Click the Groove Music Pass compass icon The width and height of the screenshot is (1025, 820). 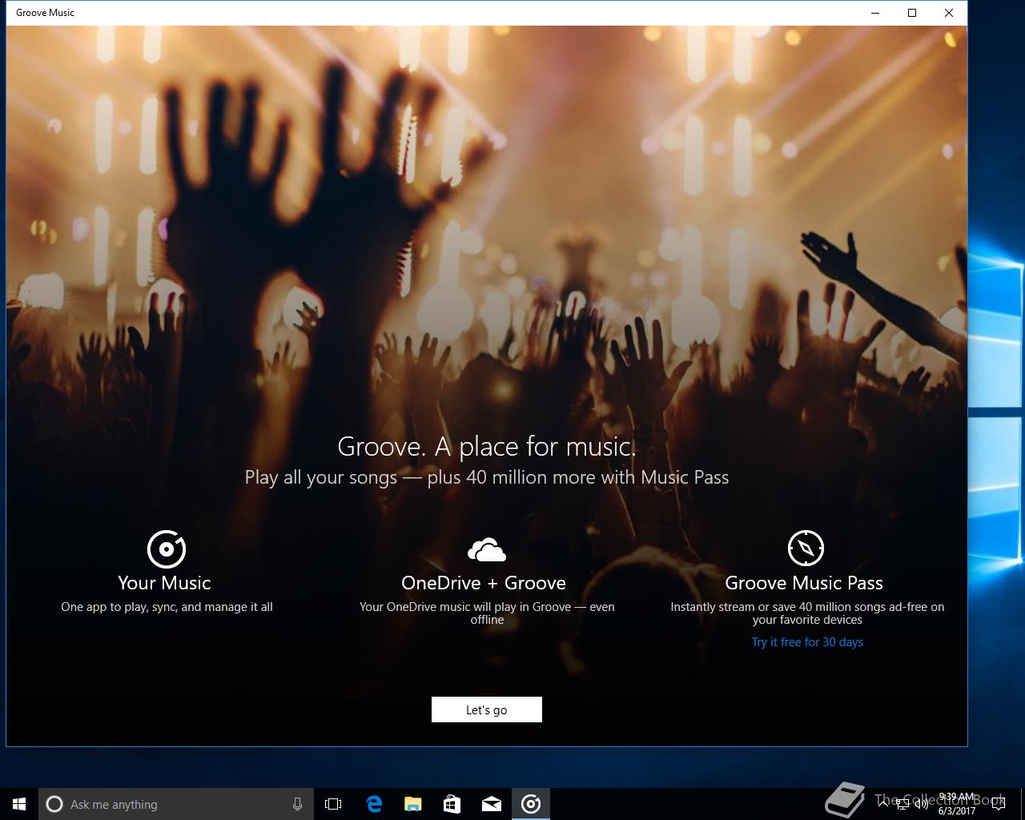[x=806, y=549]
